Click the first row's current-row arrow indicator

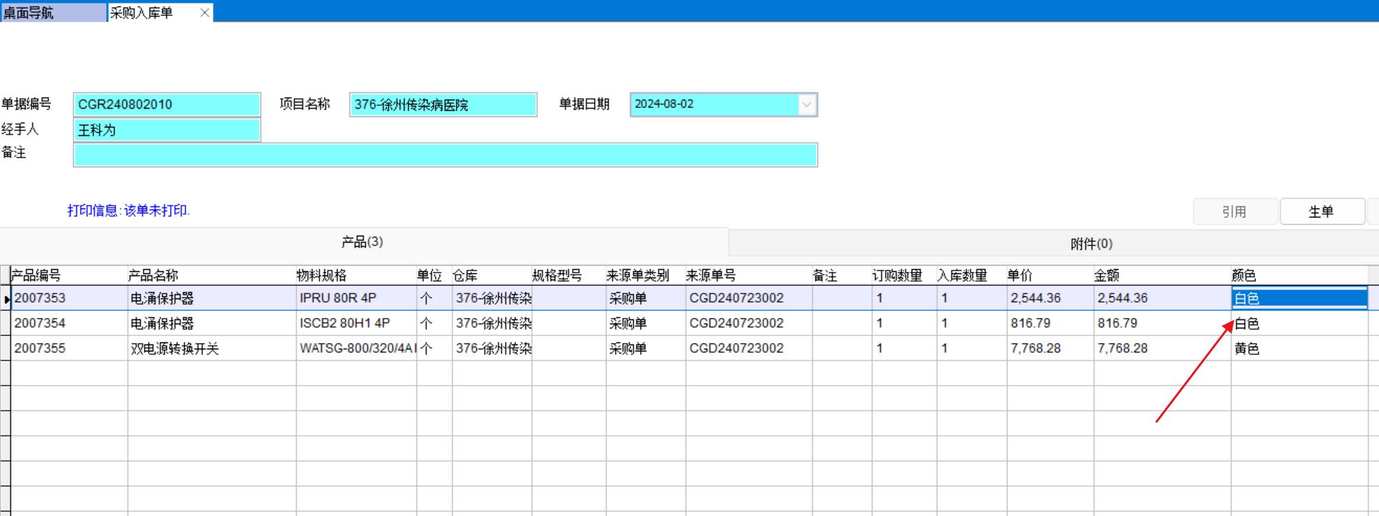pos(6,298)
